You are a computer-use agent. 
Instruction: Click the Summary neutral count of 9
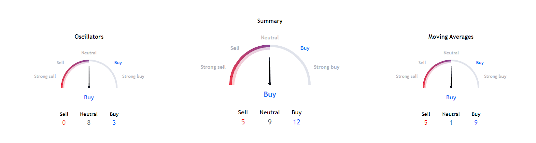(270, 122)
